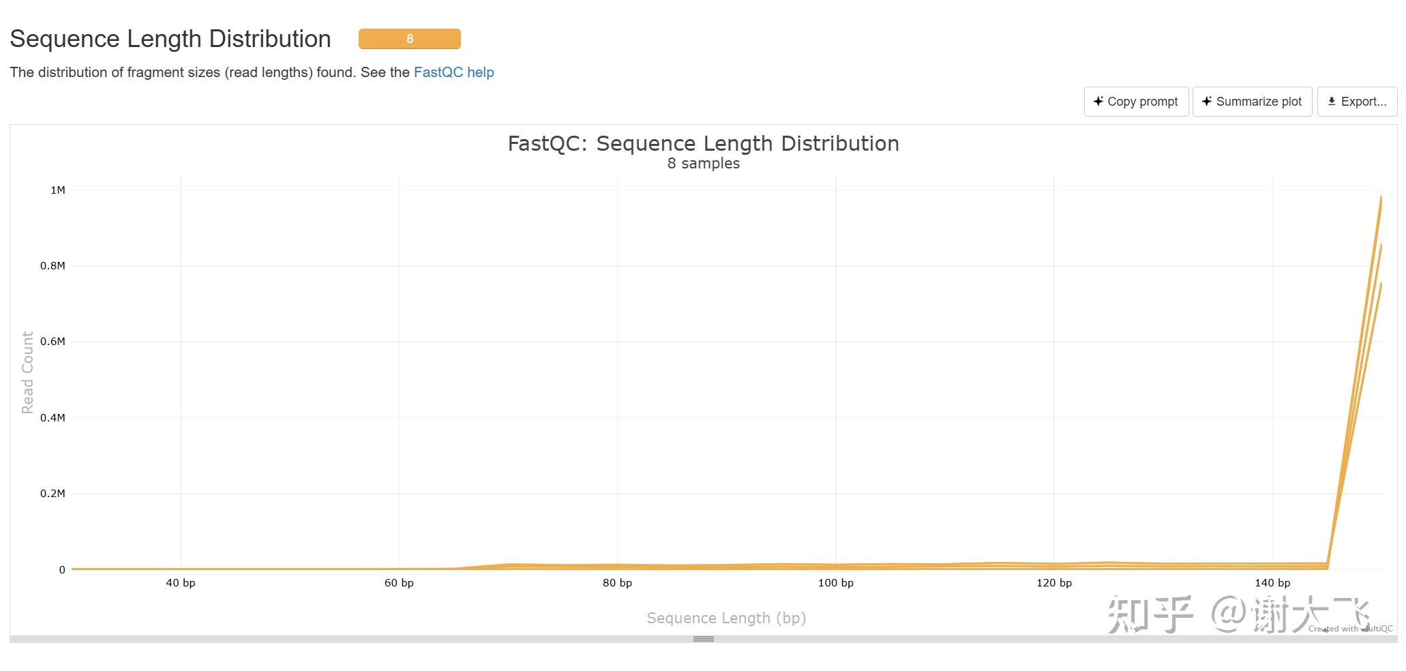Click the Read Count y-axis label
Image resolution: width=1406 pixels, height=671 pixels.
point(27,372)
